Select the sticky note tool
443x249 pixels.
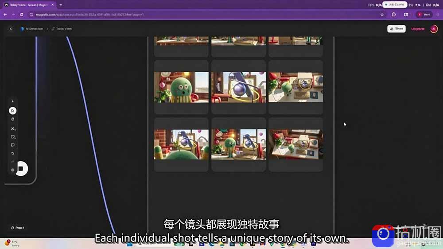click(x=13, y=137)
